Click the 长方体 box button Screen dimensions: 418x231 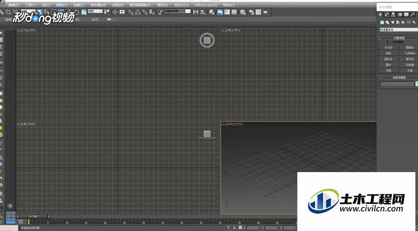pyautogui.click(x=388, y=47)
